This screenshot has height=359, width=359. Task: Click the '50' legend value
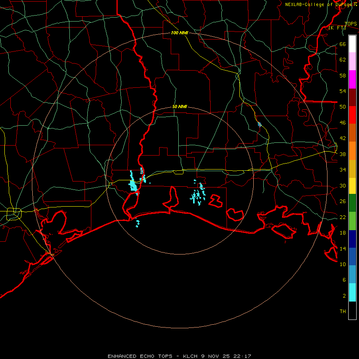tap(343, 107)
